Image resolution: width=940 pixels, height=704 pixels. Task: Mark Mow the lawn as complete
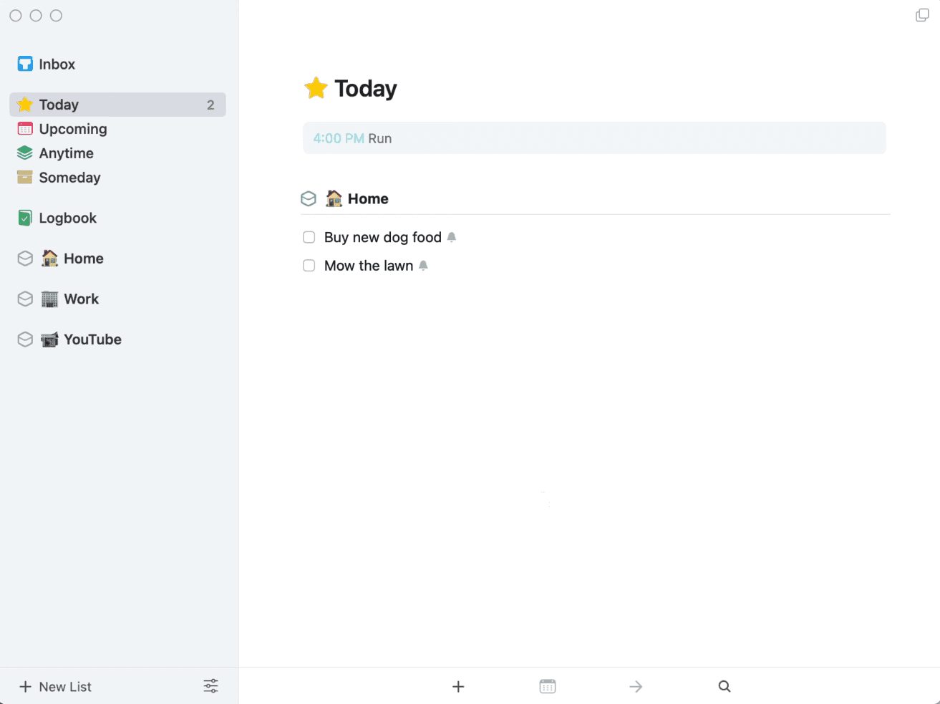309,266
